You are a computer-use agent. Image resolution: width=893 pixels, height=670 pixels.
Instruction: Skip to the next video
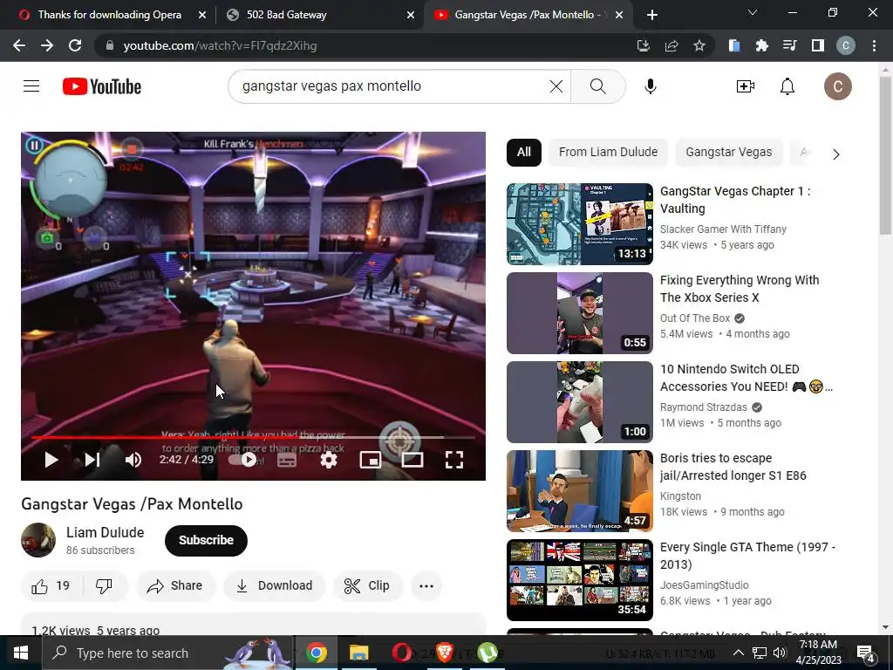92,460
